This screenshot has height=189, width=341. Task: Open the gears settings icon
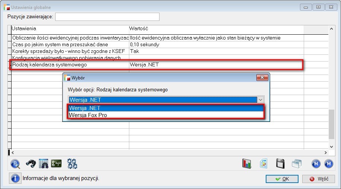[x=72, y=163]
